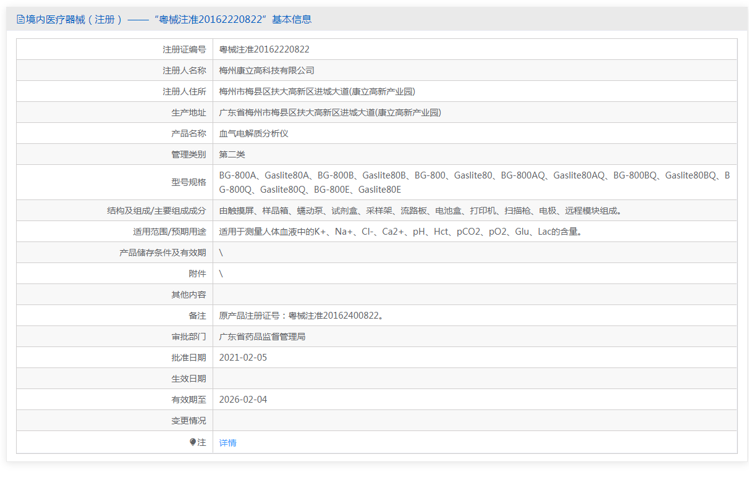Click the remark text with original certificate number
Screen dimensions: 749x478
coord(301,316)
